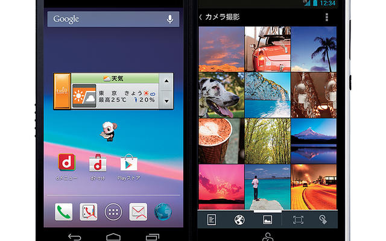Open the dマーケット app icon
This screenshot has height=241, width=386.
[x=98, y=163]
